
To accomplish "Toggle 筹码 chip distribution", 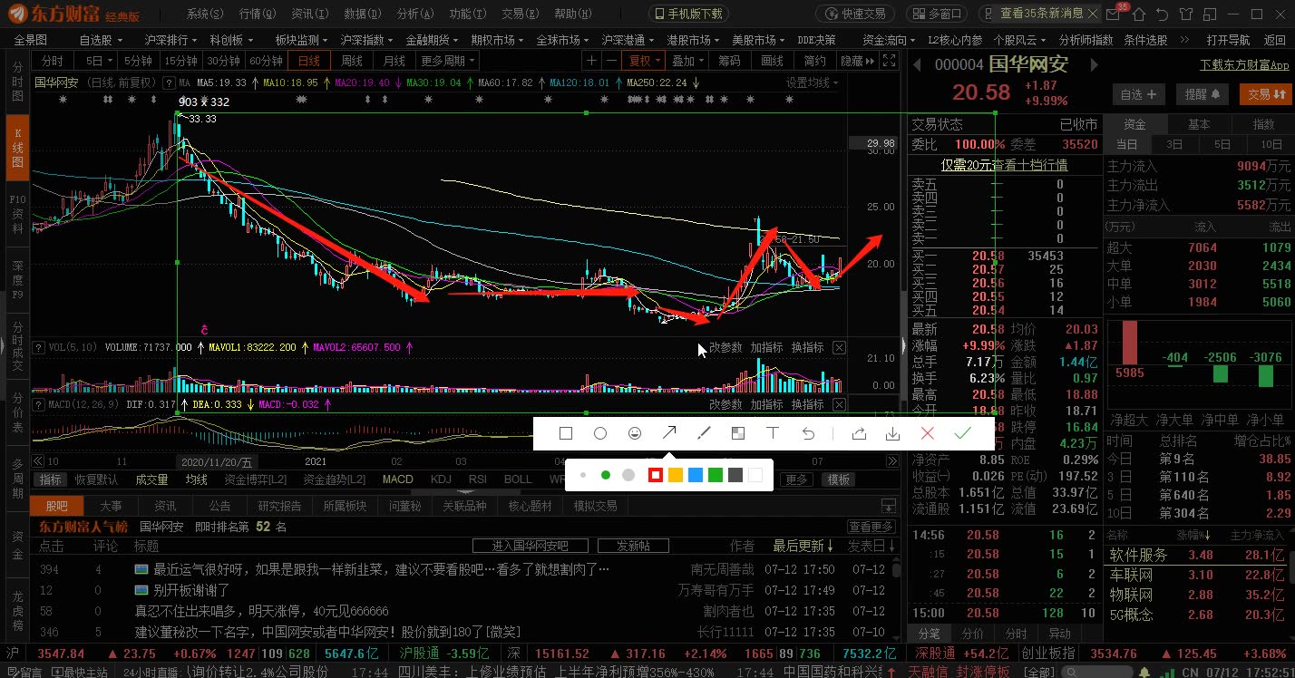I will pos(728,61).
